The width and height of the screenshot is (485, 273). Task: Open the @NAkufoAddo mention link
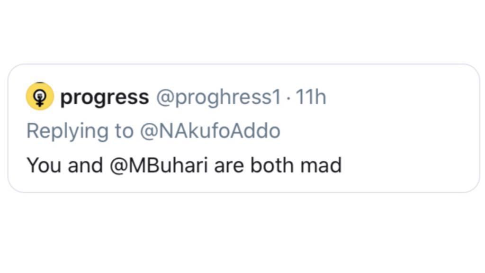(x=210, y=131)
